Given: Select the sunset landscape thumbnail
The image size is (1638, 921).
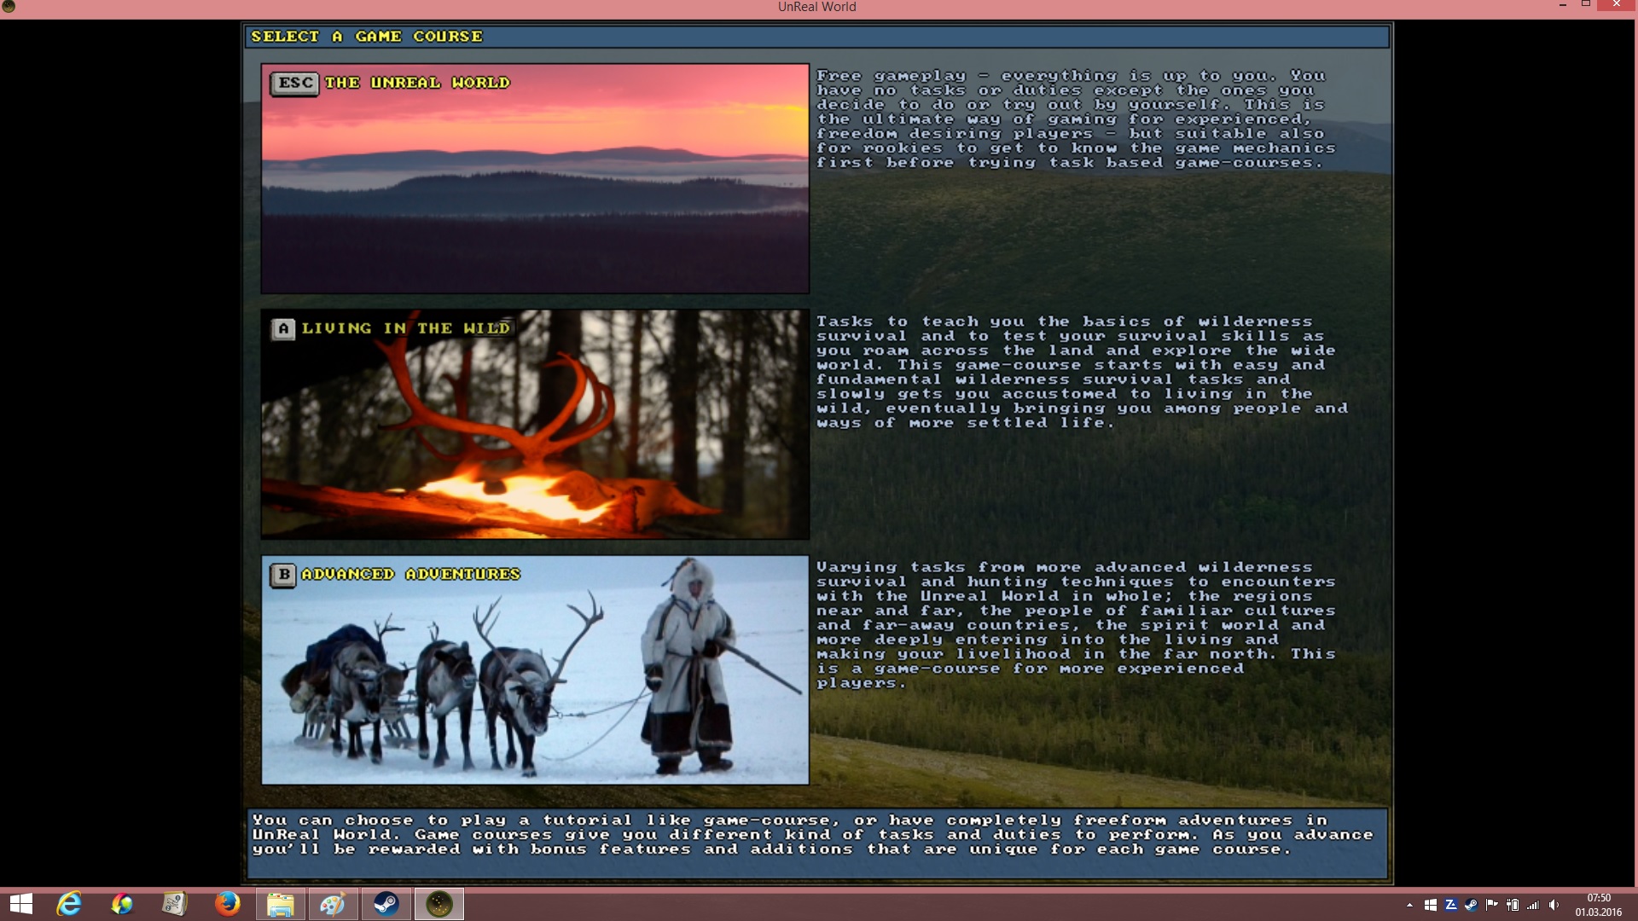Looking at the screenshot, I should click(x=535, y=179).
